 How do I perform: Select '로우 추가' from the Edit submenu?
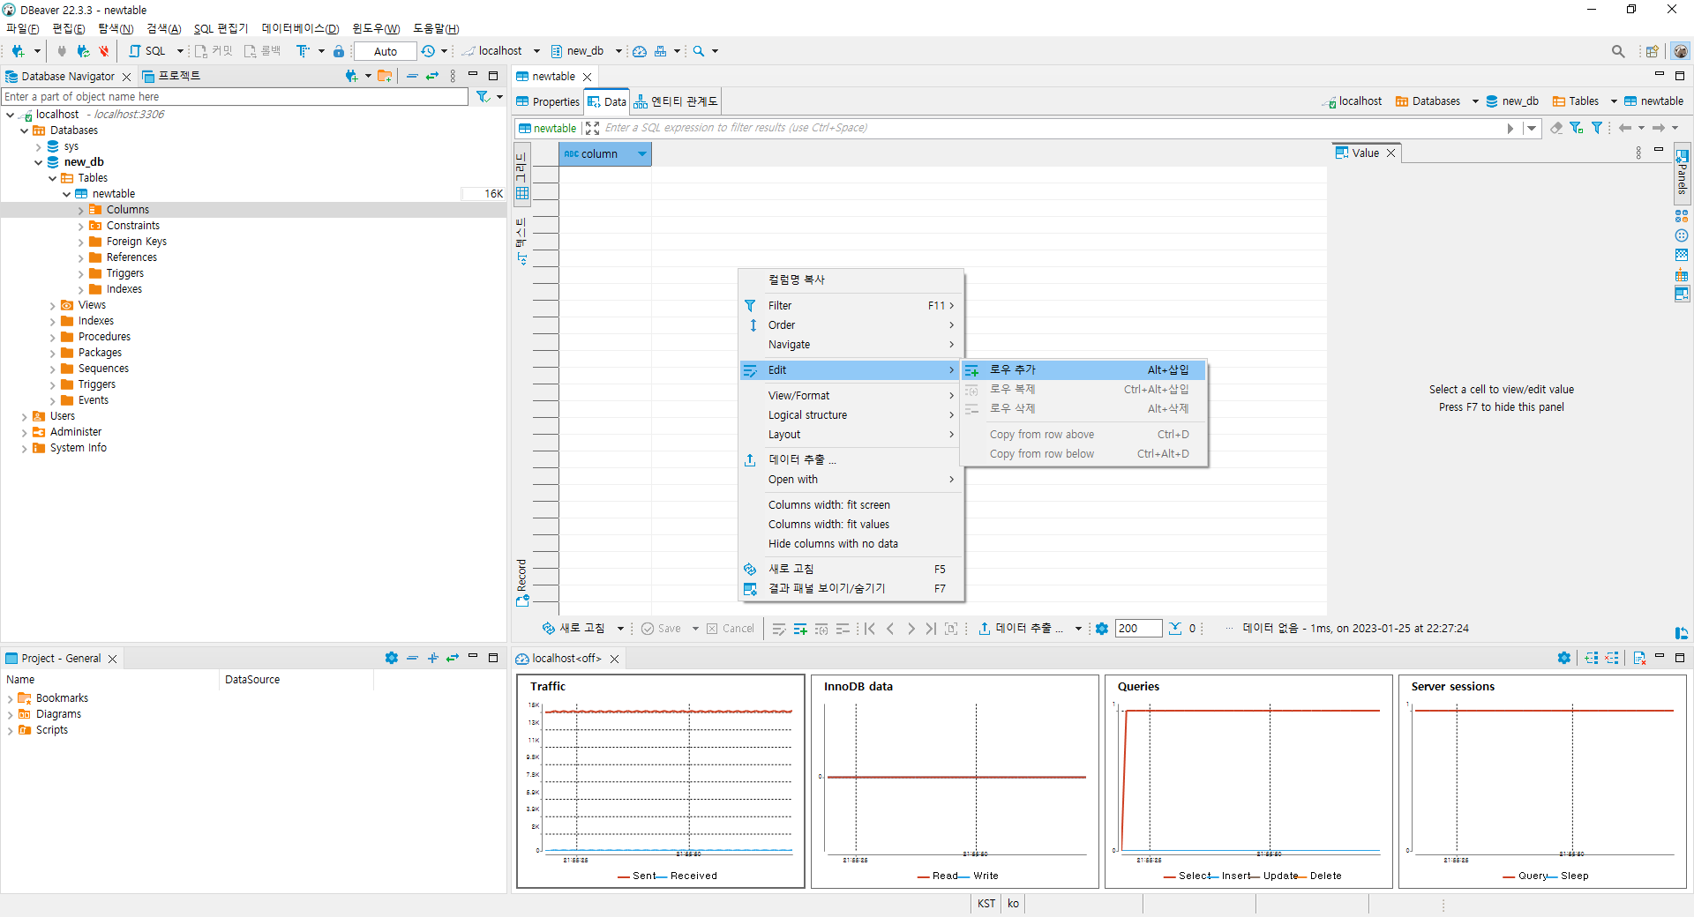[1012, 370]
